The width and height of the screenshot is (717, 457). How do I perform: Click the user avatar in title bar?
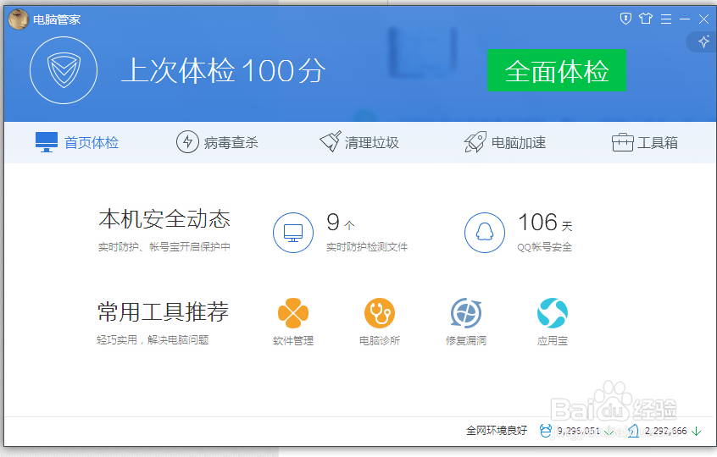click(x=19, y=19)
